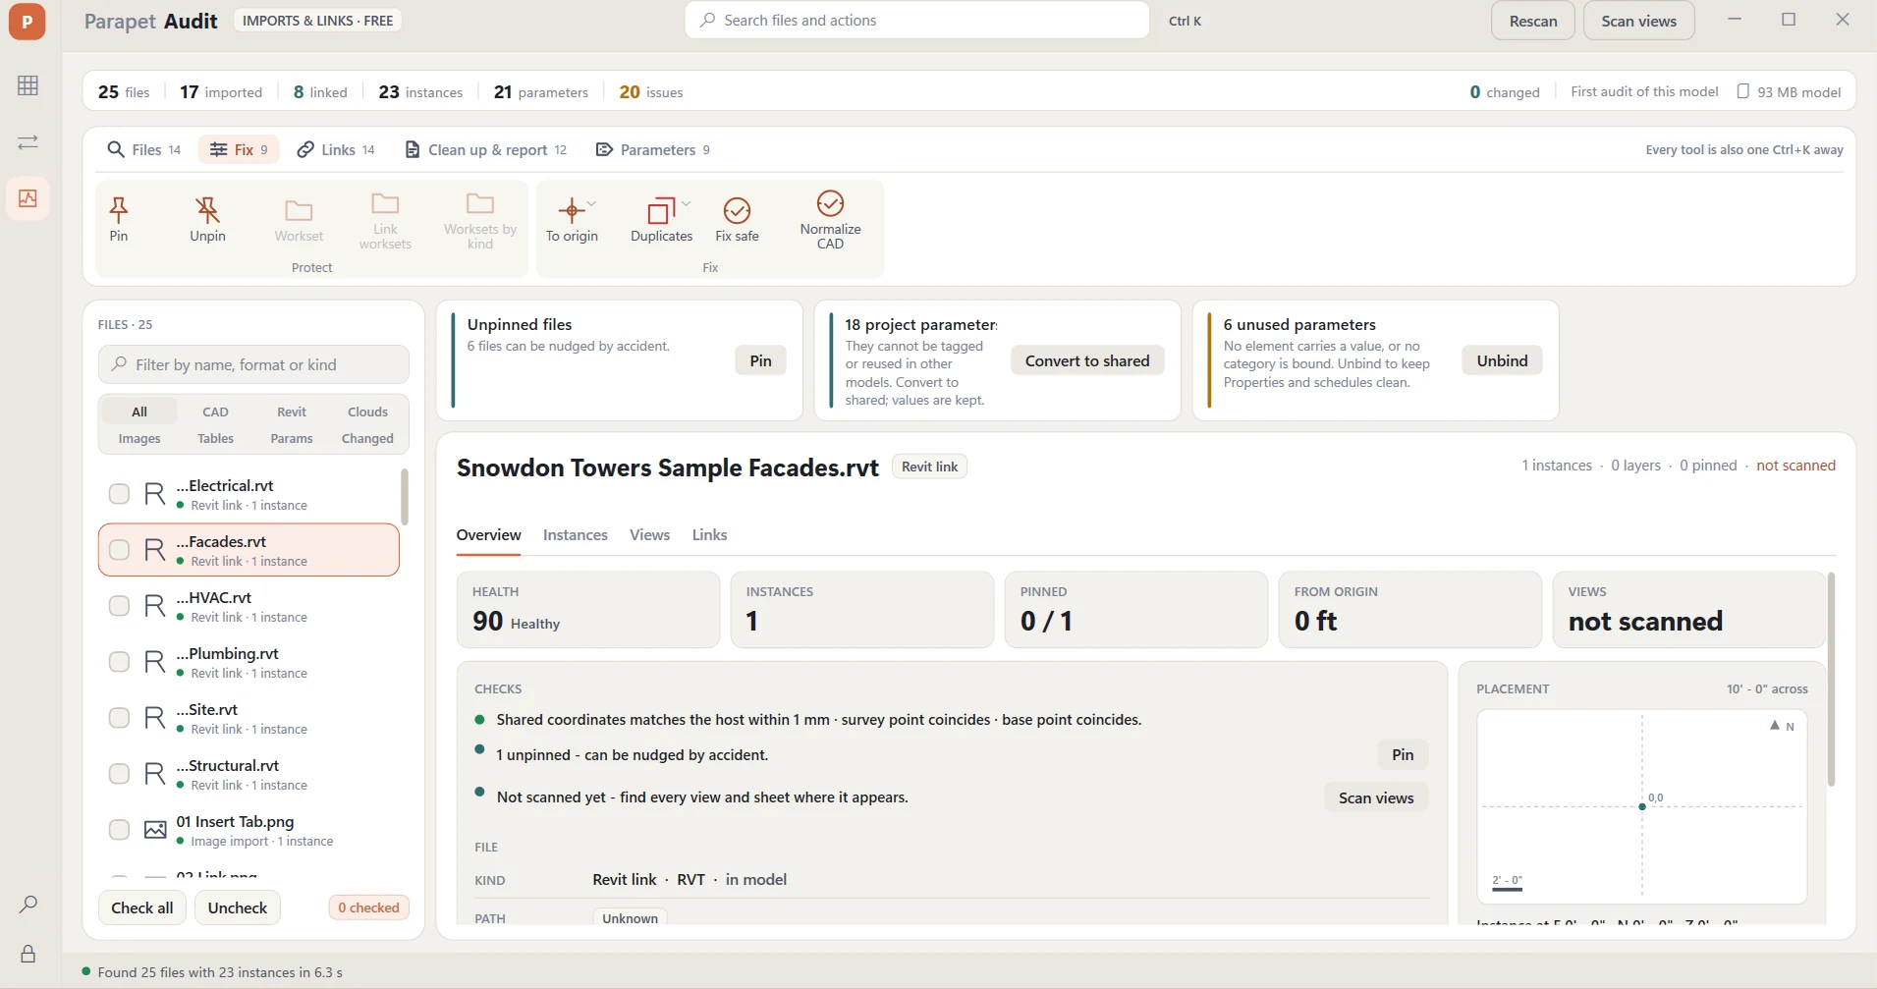Open the Files ribbon tab
1877x989 pixels.
(x=143, y=149)
